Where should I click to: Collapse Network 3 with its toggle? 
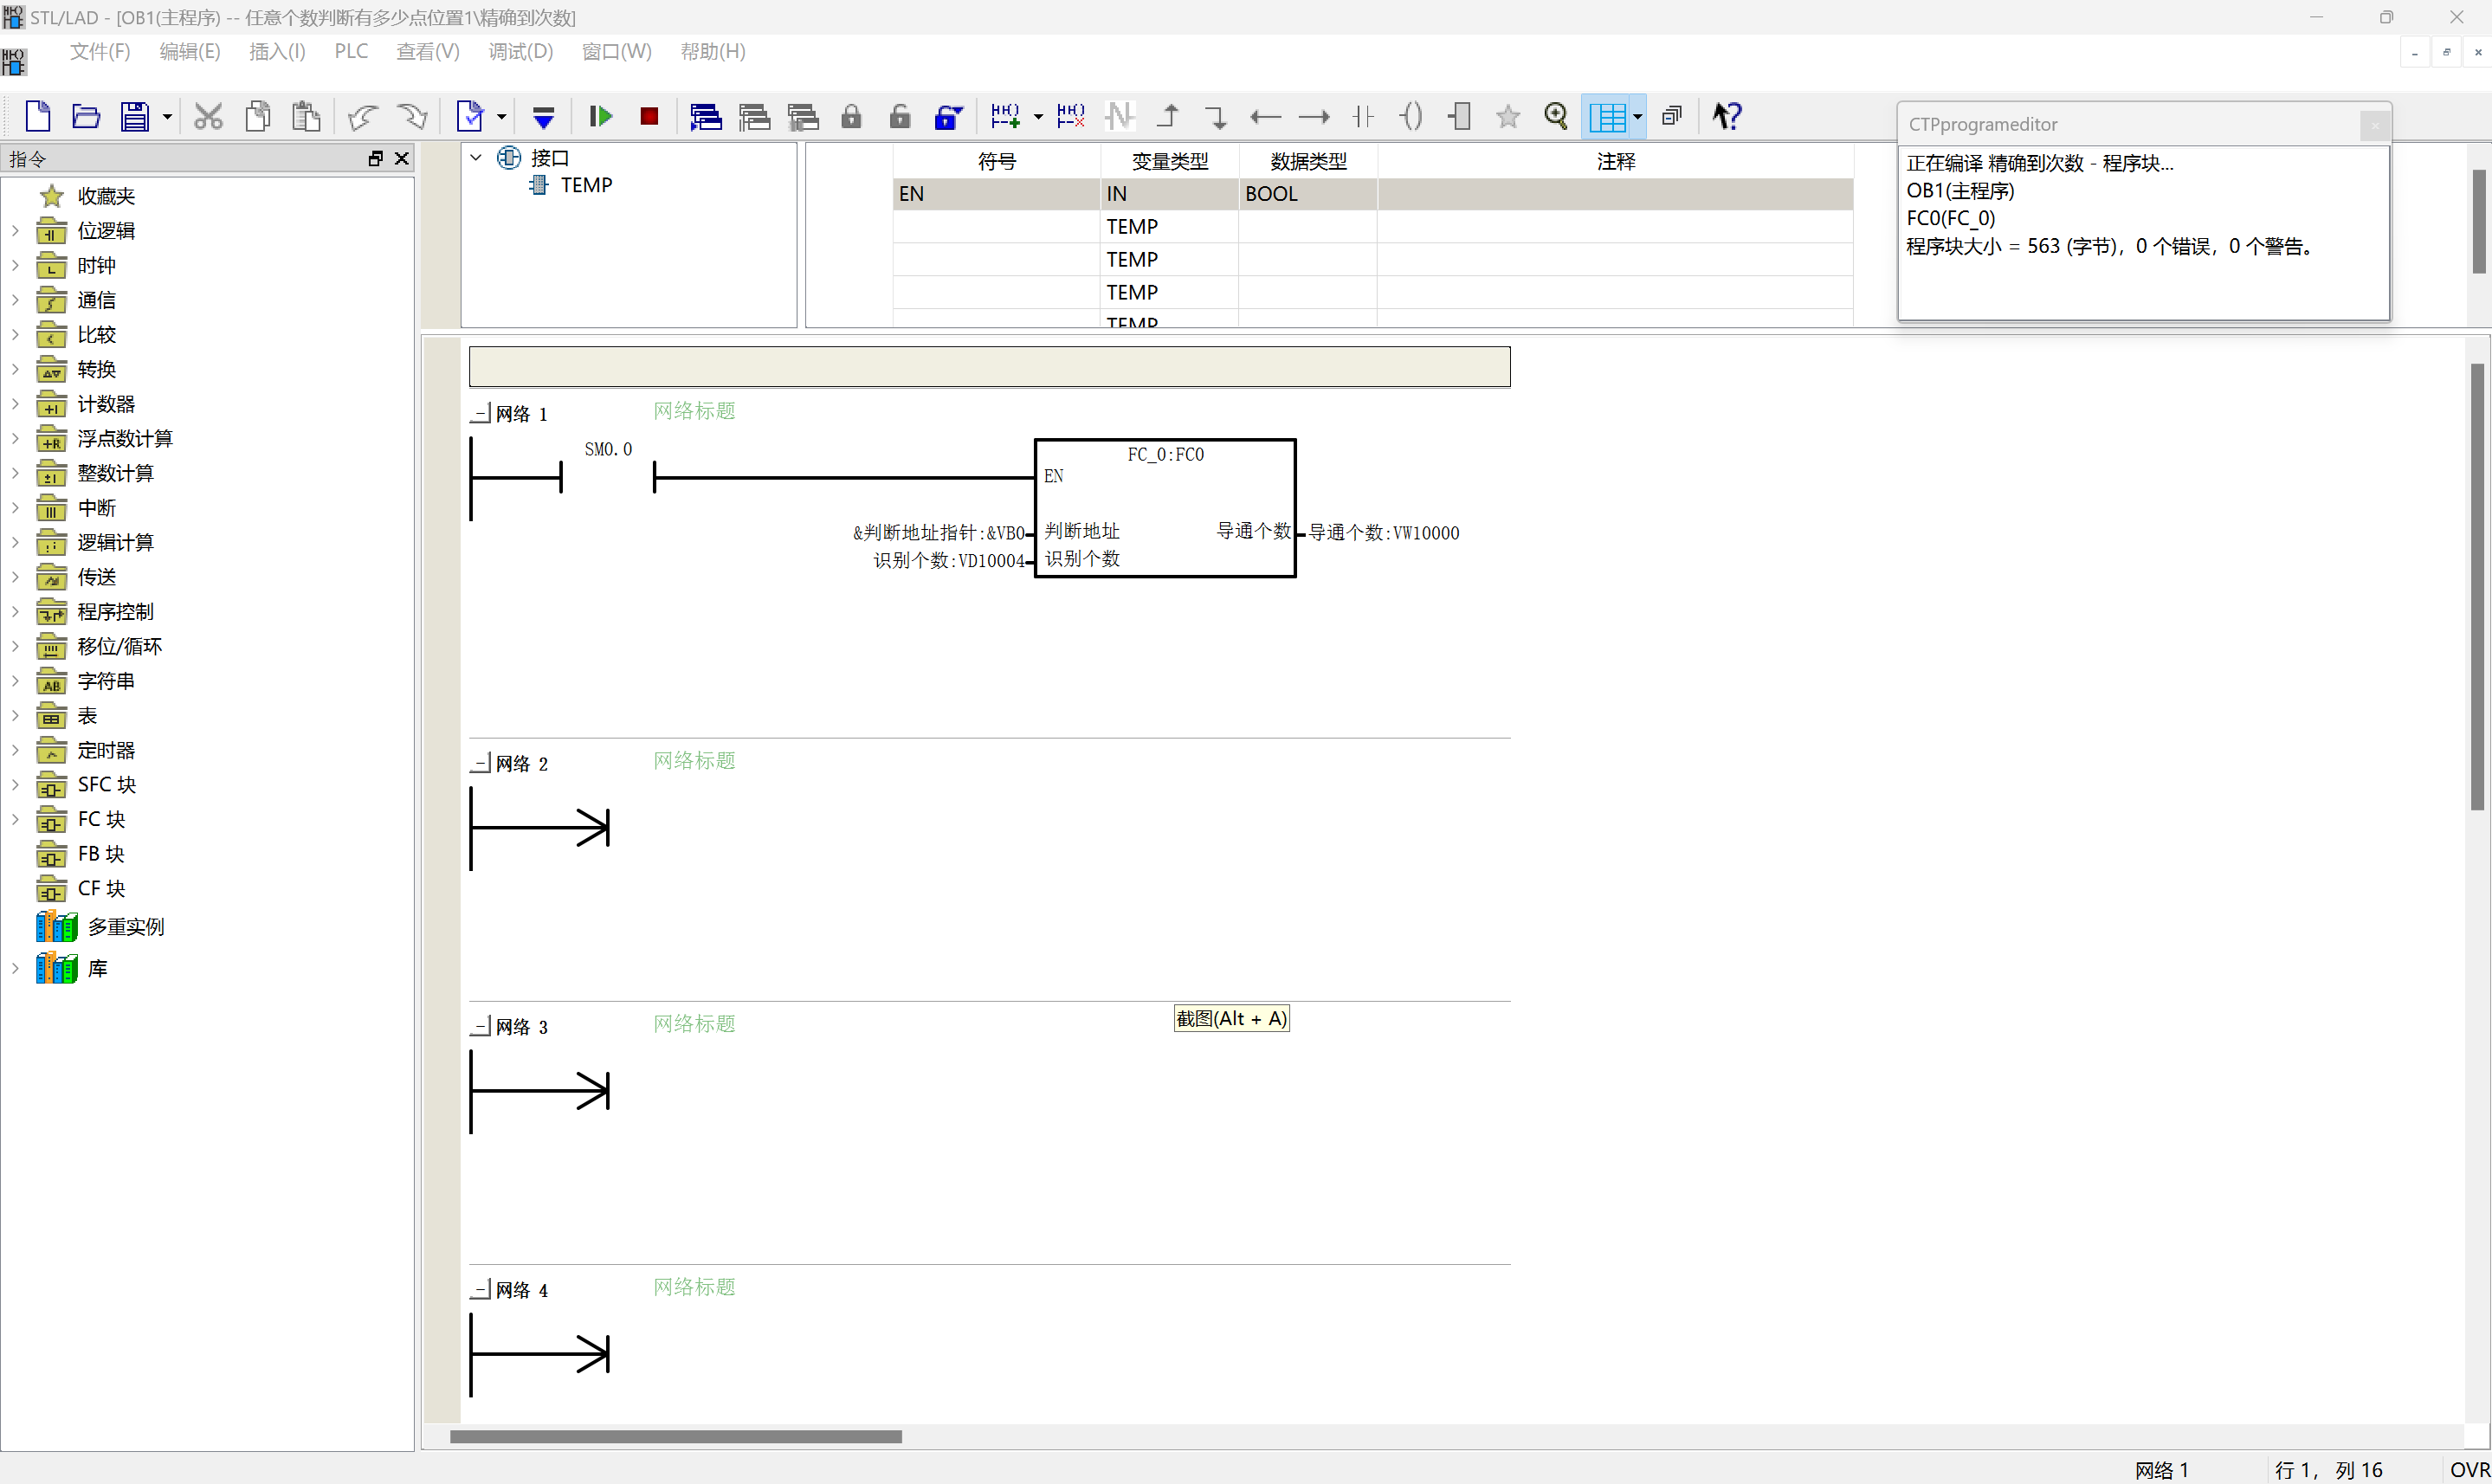click(x=481, y=1026)
